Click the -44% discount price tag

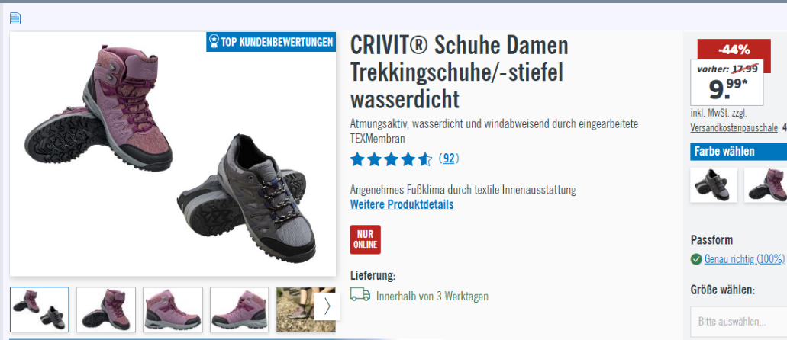[x=734, y=50]
